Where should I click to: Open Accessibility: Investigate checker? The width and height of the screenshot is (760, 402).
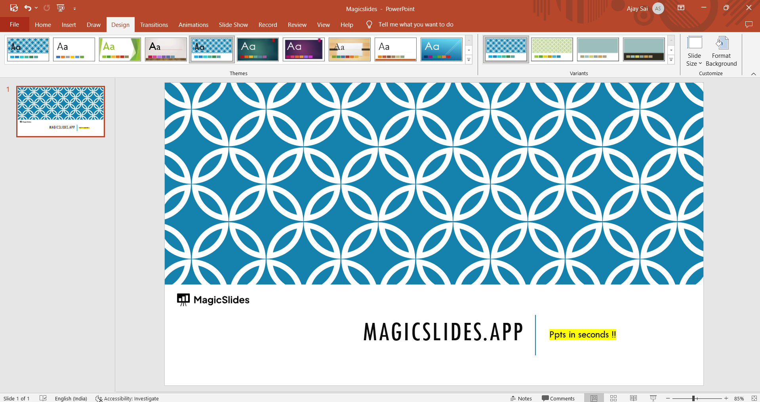point(127,398)
